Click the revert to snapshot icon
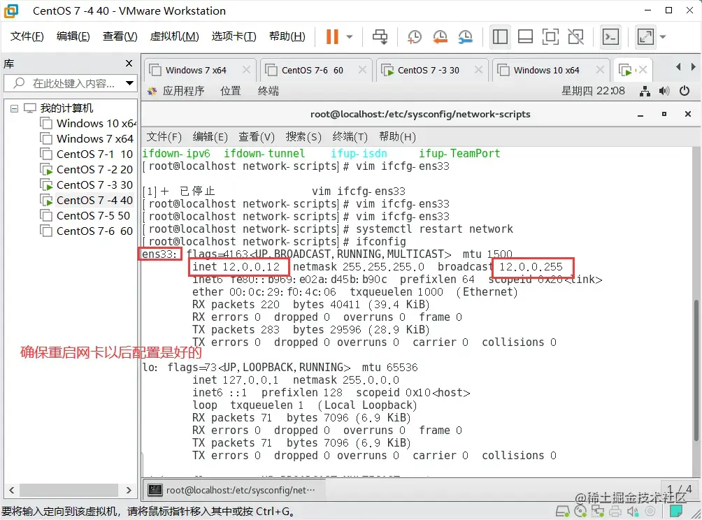This screenshot has width=702, height=520. [440, 37]
